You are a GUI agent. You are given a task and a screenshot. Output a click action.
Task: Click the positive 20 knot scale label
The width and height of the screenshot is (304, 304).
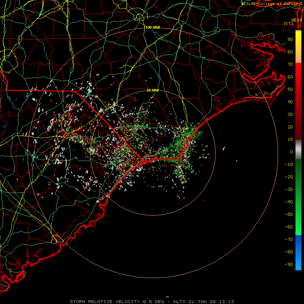(x=290, y=127)
